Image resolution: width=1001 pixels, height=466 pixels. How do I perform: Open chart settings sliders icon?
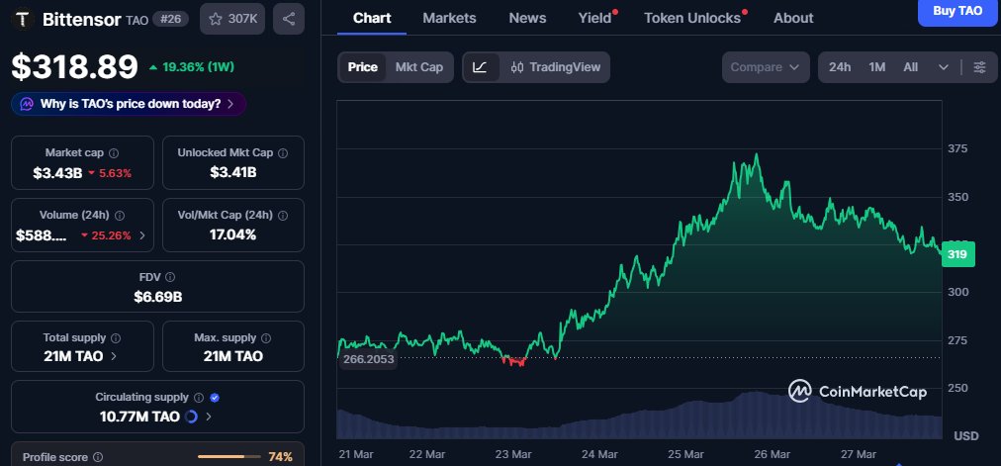pyautogui.click(x=979, y=67)
